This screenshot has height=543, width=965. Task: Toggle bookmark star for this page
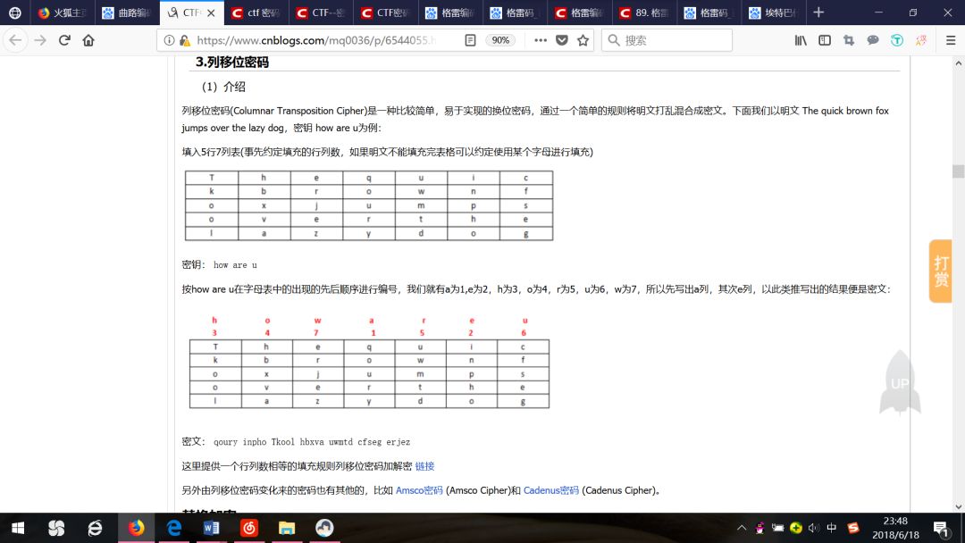point(582,40)
